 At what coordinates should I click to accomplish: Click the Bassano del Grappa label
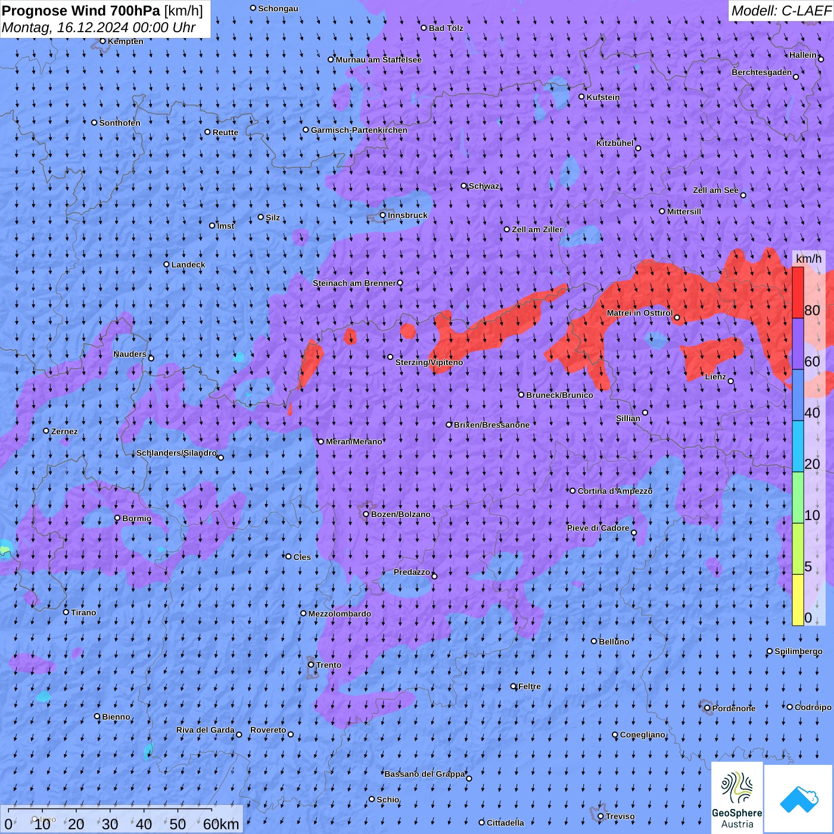coord(425,774)
